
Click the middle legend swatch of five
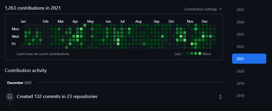[192, 53]
